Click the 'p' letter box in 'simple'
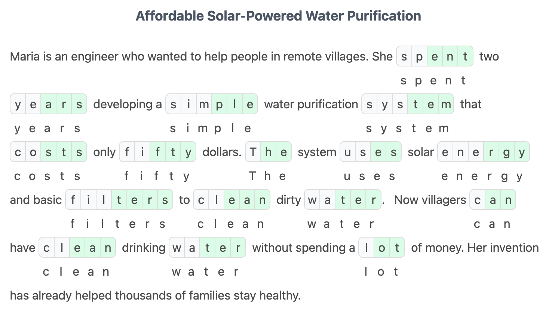The image size is (558, 313). 219,104
